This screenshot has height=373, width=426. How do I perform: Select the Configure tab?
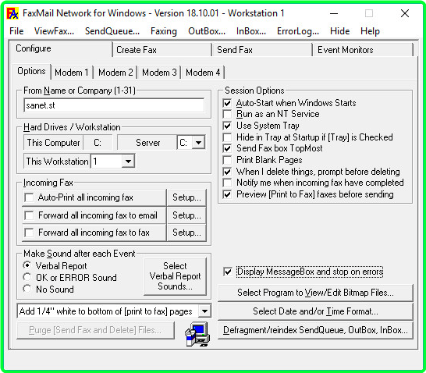[61, 48]
